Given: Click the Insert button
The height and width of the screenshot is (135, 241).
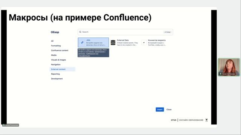Looking at the screenshot, I should tap(160, 109).
